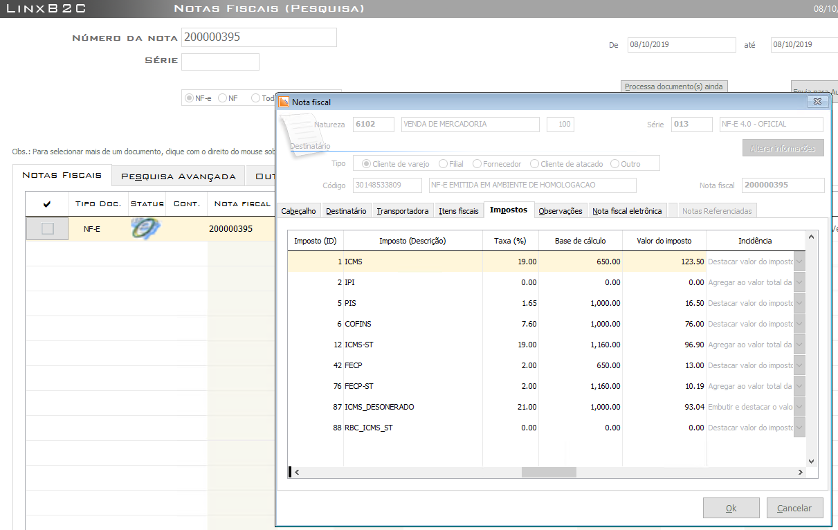Expand the Incidência dropdown for COFINS row

click(x=799, y=324)
